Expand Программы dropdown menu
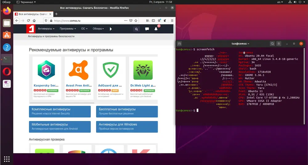The width and height of the screenshot is (308, 165). coord(68,29)
